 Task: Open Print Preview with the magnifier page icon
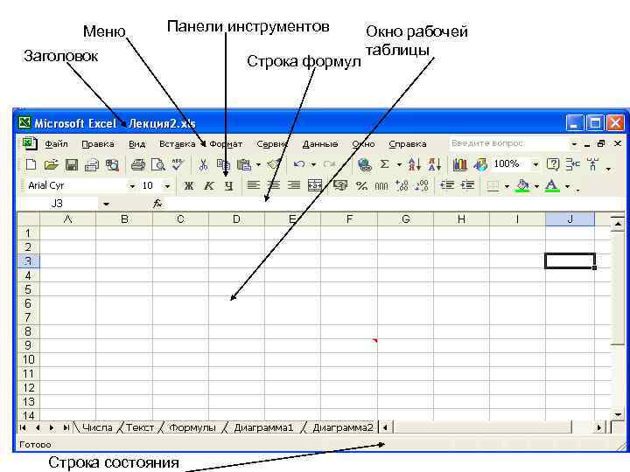tap(157, 165)
